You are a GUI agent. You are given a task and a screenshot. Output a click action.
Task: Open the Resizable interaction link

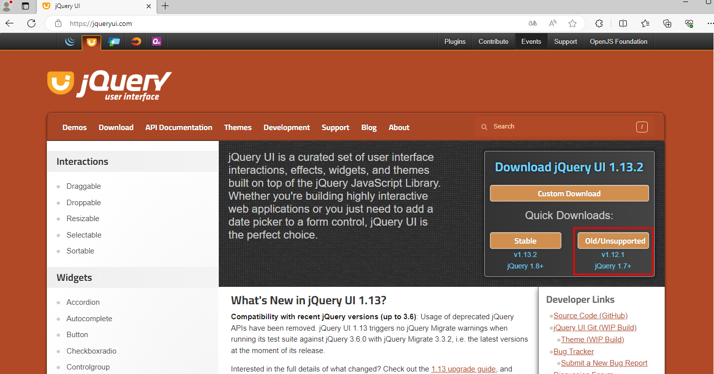83,219
